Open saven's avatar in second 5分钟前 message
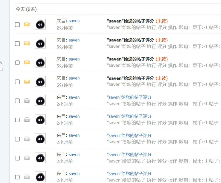The width and height of the screenshot is (221, 183). click(x=40, y=81)
